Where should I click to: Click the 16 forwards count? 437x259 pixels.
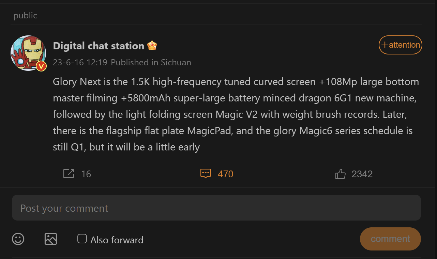pyautogui.click(x=86, y=174)
